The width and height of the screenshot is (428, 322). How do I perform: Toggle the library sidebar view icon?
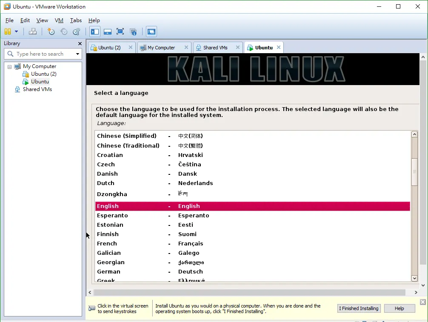(x=95, y=31)
